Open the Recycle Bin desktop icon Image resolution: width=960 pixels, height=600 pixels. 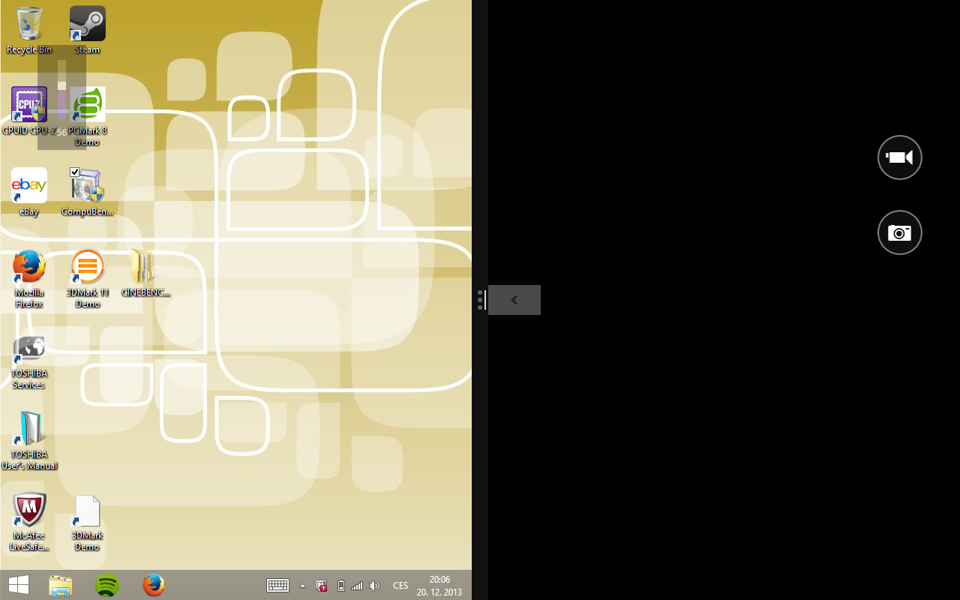click(x=29, y=30)
